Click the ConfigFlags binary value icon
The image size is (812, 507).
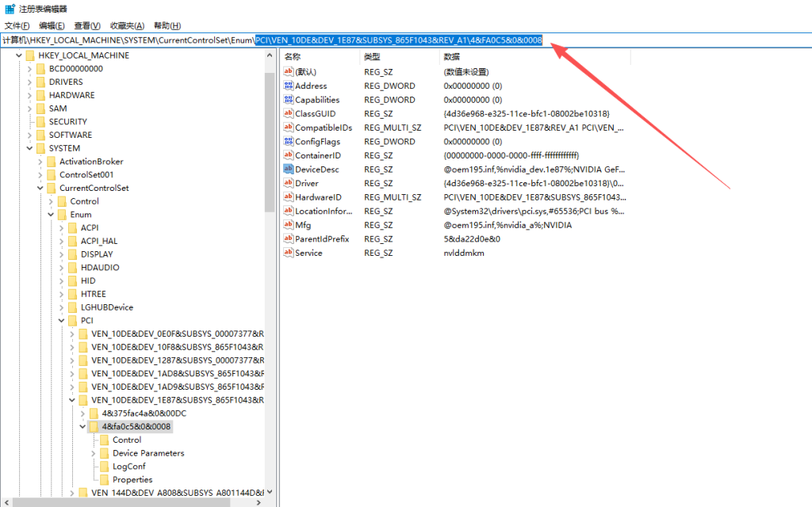[289, 142]
